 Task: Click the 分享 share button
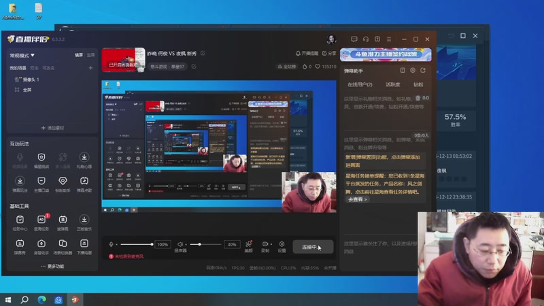click(x=329, y=53)
